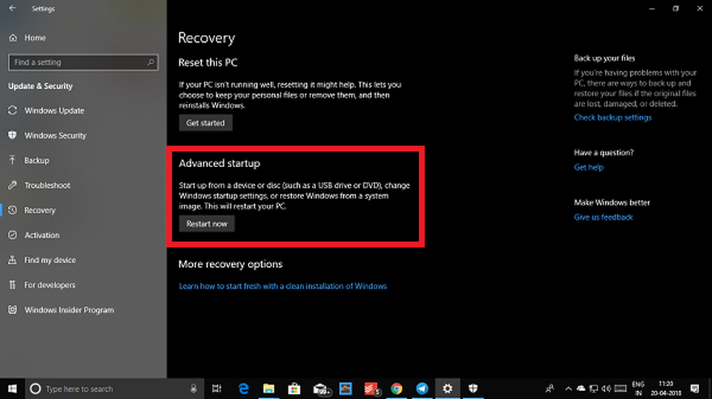
Task: Click the Get help link
Action: 588,167
